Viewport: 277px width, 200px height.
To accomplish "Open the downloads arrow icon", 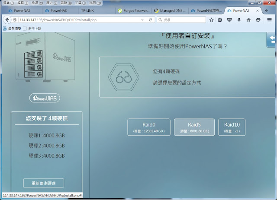I will [239, 20].
